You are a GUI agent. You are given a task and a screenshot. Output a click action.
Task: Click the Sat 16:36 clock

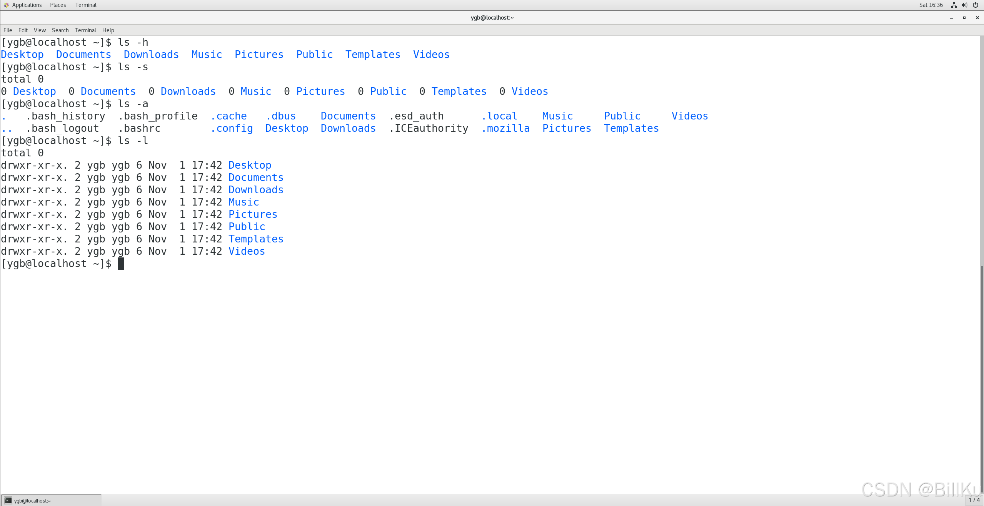[x=931, y=5]
